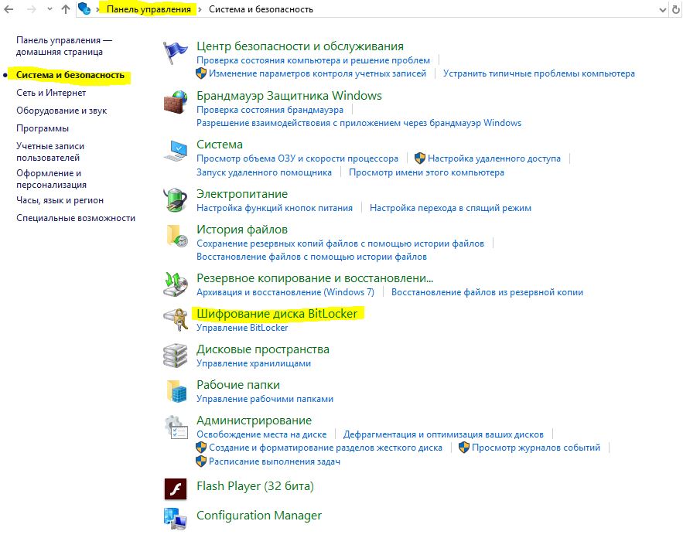Click the shield icon by Создание и форматирование
683x538 pixels.
pyautogui.click(x=201, y=448)
